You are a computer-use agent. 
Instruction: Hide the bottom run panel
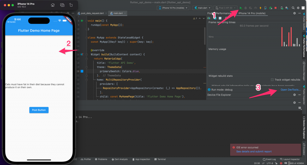[300, 103]
